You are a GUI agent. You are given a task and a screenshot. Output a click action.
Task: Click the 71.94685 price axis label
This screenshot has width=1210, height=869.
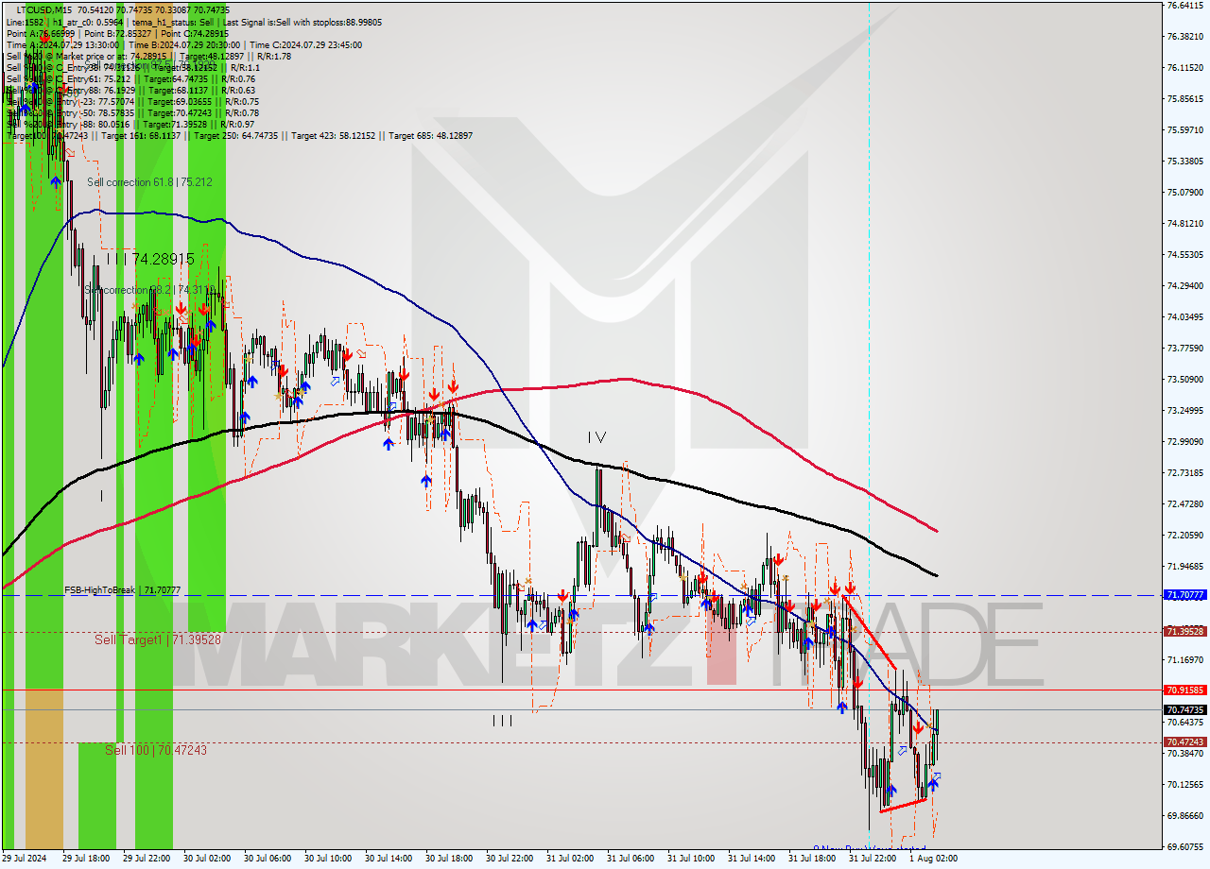coord(1185,567)
